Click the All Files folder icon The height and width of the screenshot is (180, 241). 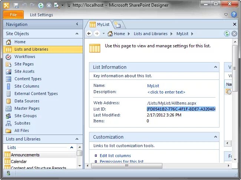pos(9,131)
